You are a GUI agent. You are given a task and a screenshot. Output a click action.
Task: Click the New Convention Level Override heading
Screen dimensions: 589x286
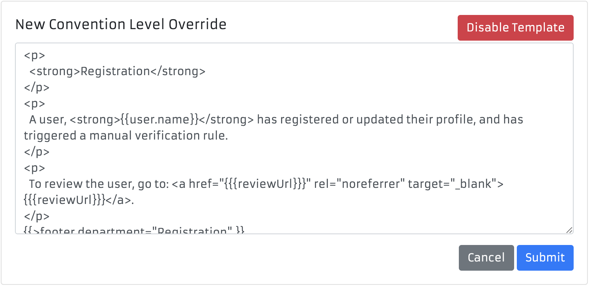click(121, 25)
